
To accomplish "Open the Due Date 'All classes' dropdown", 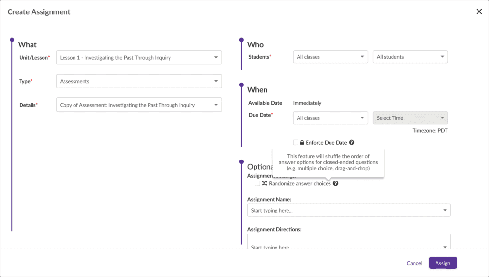I will pyautogui.click(x=330, y=118).
